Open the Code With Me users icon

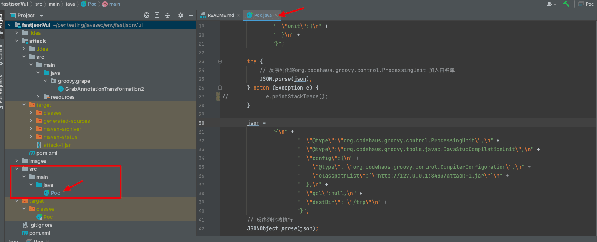pos(552,4)
